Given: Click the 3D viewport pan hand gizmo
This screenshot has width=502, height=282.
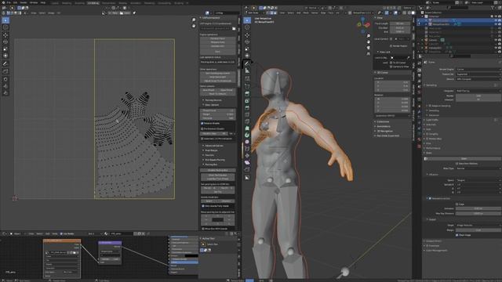Looking at the screenshot, I should pyautogui.click(x=369, y=42).
